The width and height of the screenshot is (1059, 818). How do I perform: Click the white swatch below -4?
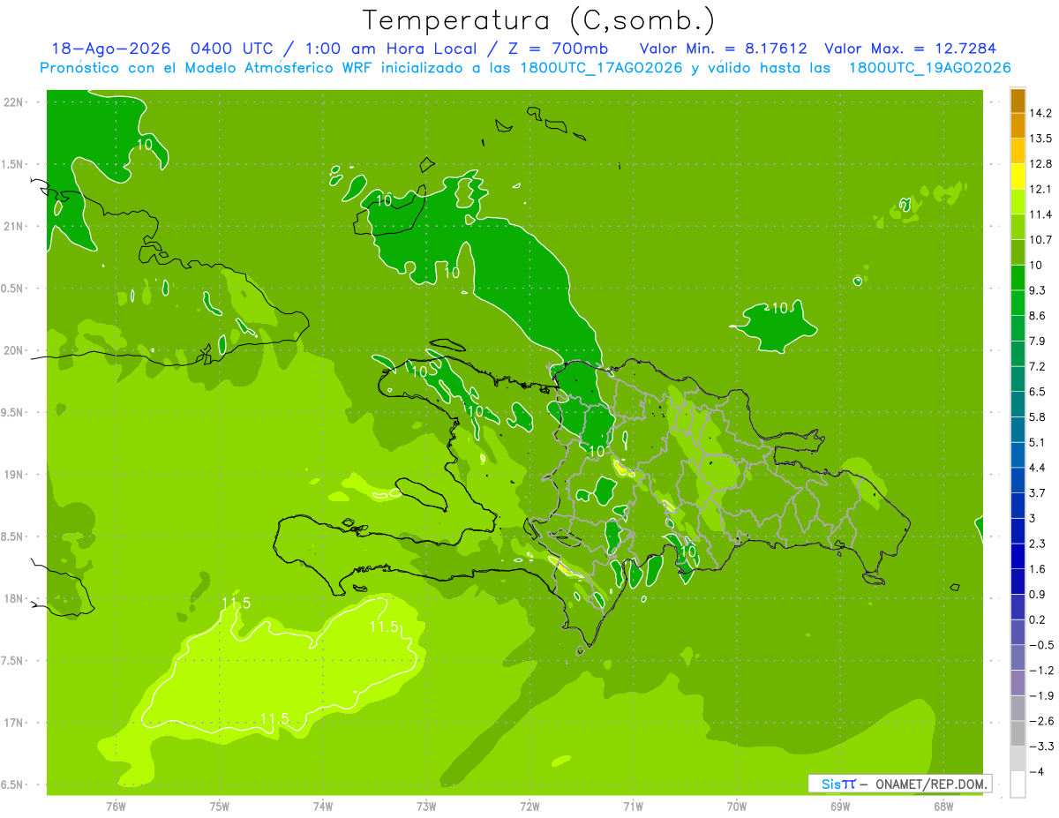pyautogui.click(x=1018, y=784)
